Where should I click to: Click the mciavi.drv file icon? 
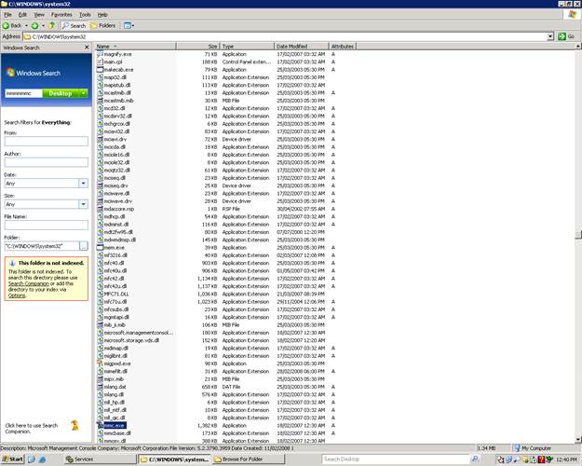coord(100,139)
